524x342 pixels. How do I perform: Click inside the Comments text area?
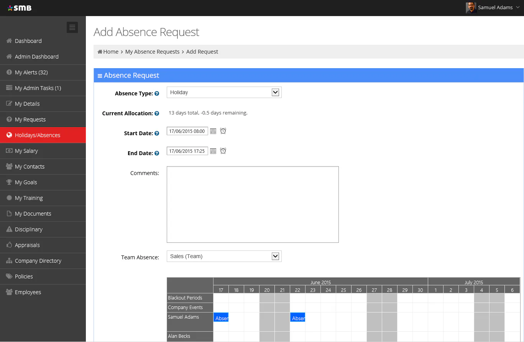tap(253, 204)
